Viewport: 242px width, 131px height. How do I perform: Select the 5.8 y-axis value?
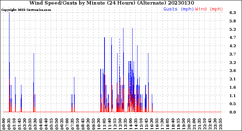233,21
